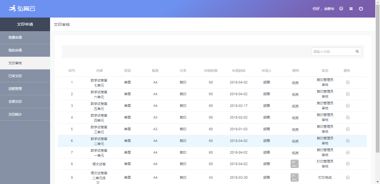Click the power logout icon
The image size is (380, 184).
361,9
